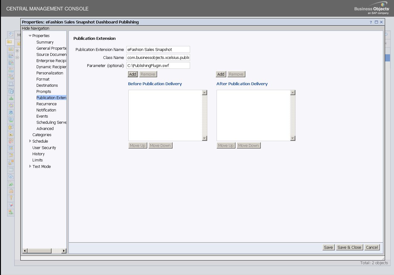
Task: Click inside the Before Publication Delivery list
Action: pos(165,115)
